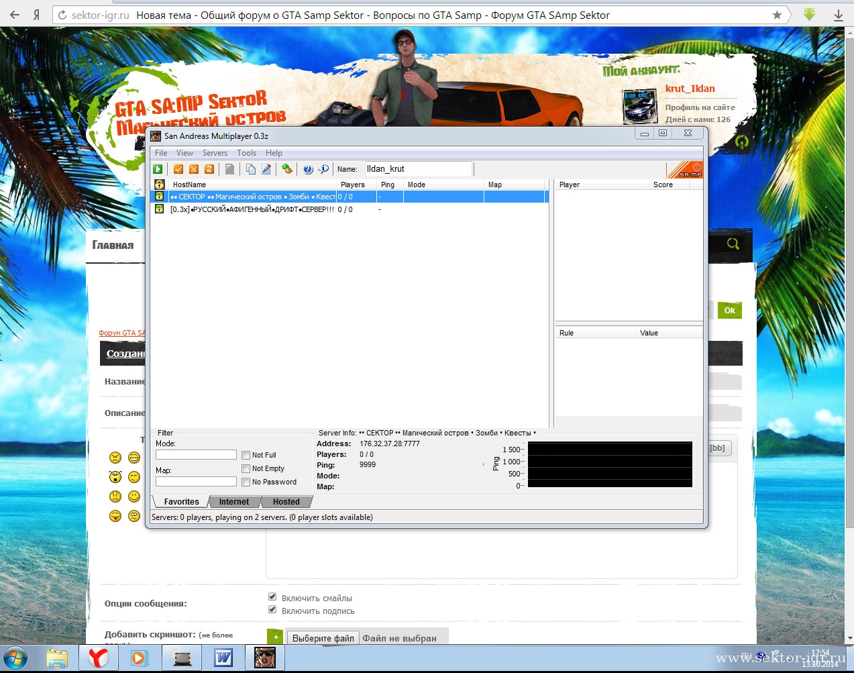This screenshot has width=854, height=673.
Task: Click the SA:MP logo in the toolbar corner
Action: 685,169
